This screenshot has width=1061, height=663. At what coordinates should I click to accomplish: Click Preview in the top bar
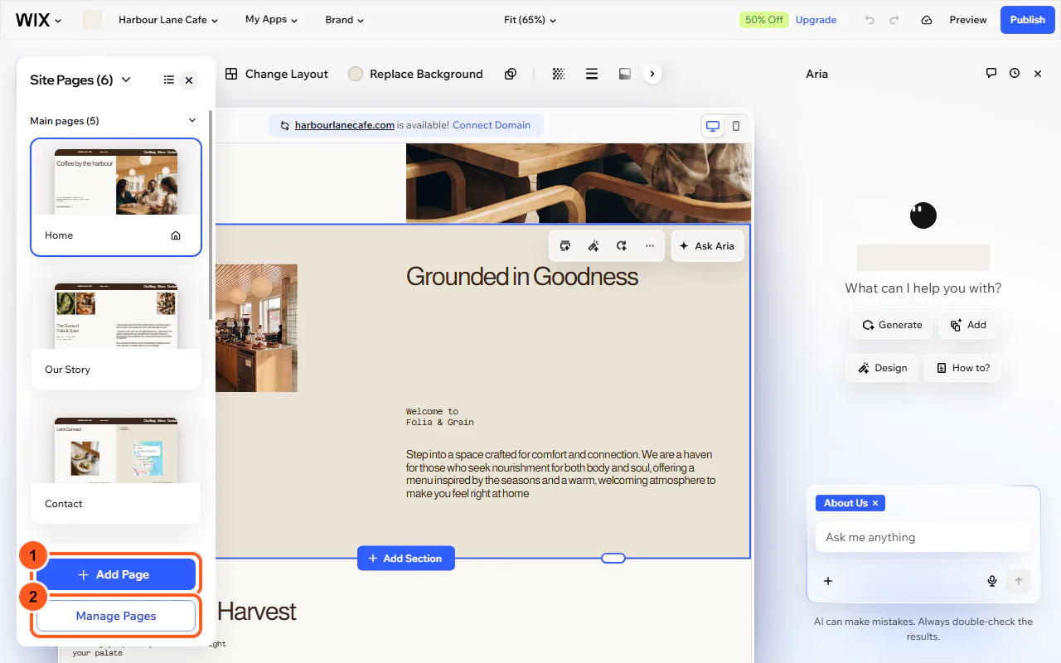click(968, 20)
